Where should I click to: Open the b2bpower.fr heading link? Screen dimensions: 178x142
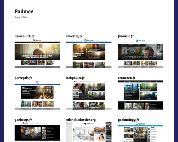75,78
